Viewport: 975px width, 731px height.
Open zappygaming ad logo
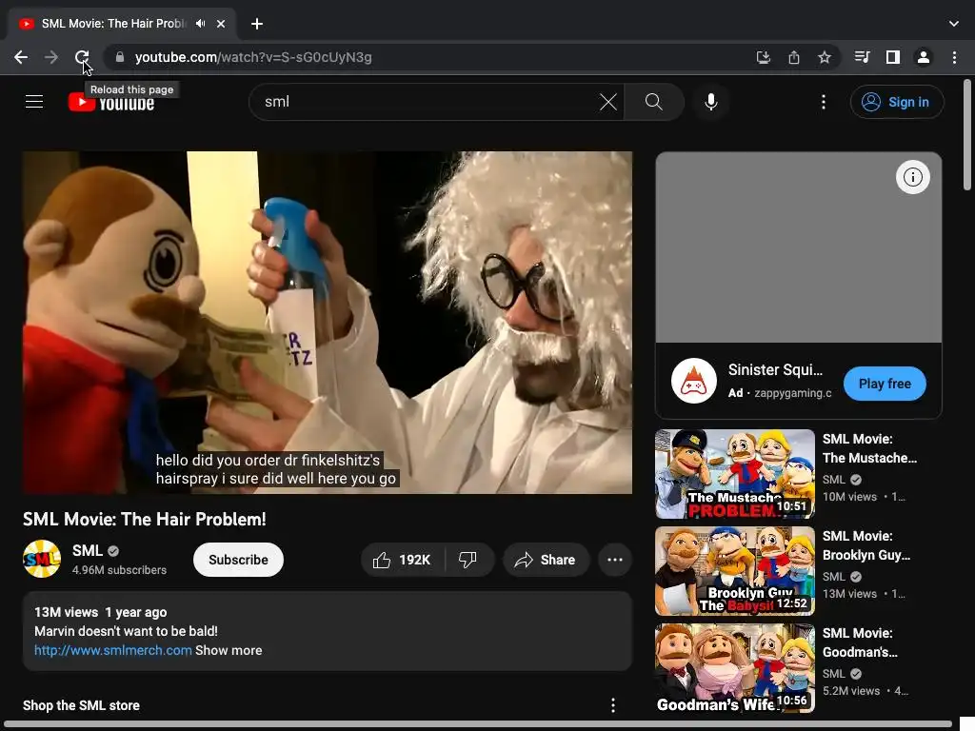click(694, 381)
